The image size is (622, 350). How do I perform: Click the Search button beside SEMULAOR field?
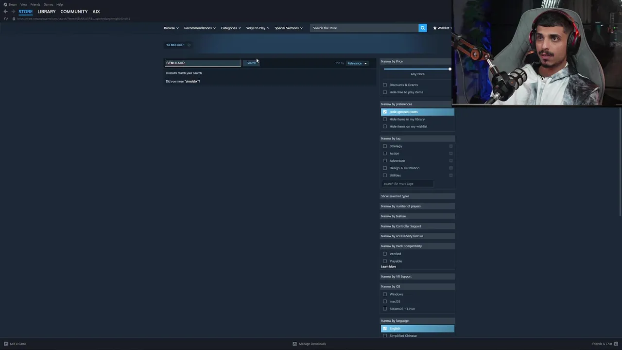point(251,63)
